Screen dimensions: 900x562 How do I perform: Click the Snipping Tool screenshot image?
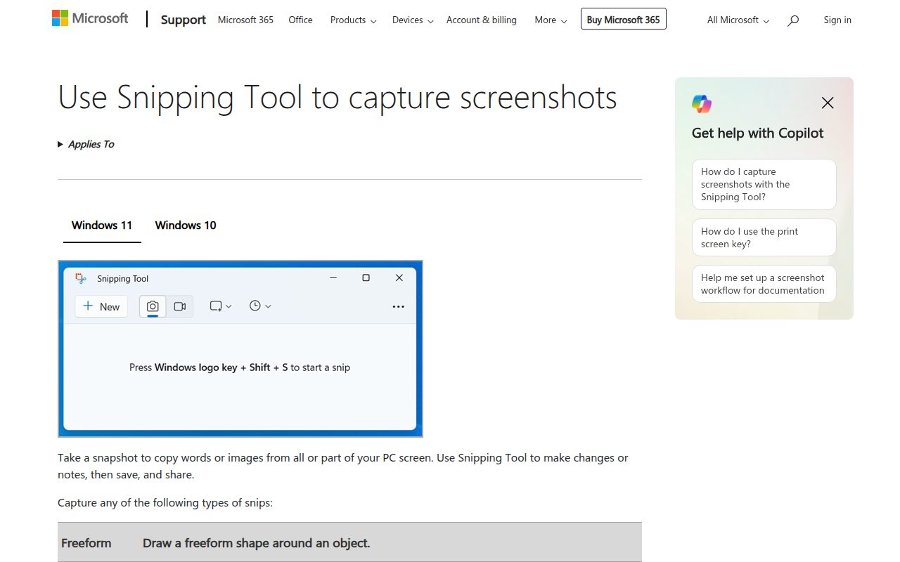[240, 348]
